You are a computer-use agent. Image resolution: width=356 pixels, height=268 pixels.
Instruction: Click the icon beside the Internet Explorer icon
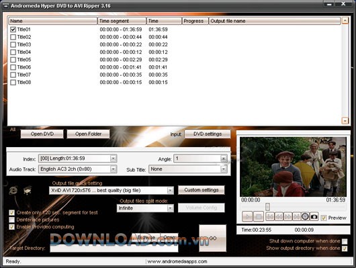pos(28,190)
